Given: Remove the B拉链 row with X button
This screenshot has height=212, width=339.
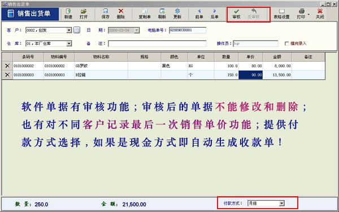Looking at the screenshot, I should 7,75.
